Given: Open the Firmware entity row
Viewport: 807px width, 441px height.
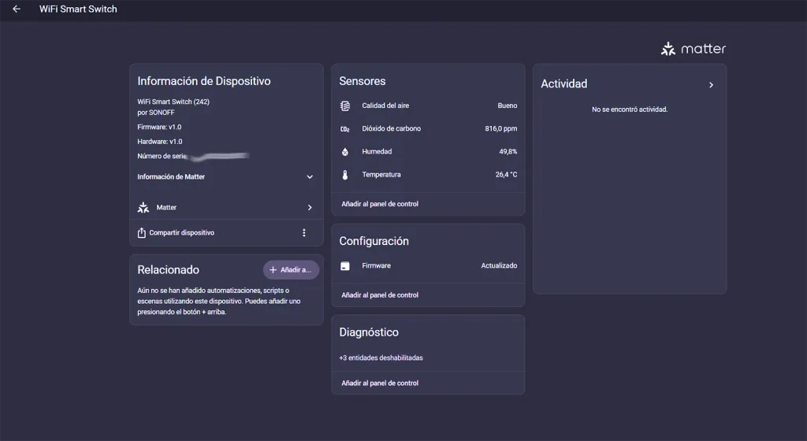Looking at the screenshot, I should pyautogui.click(x=428, y=265).
